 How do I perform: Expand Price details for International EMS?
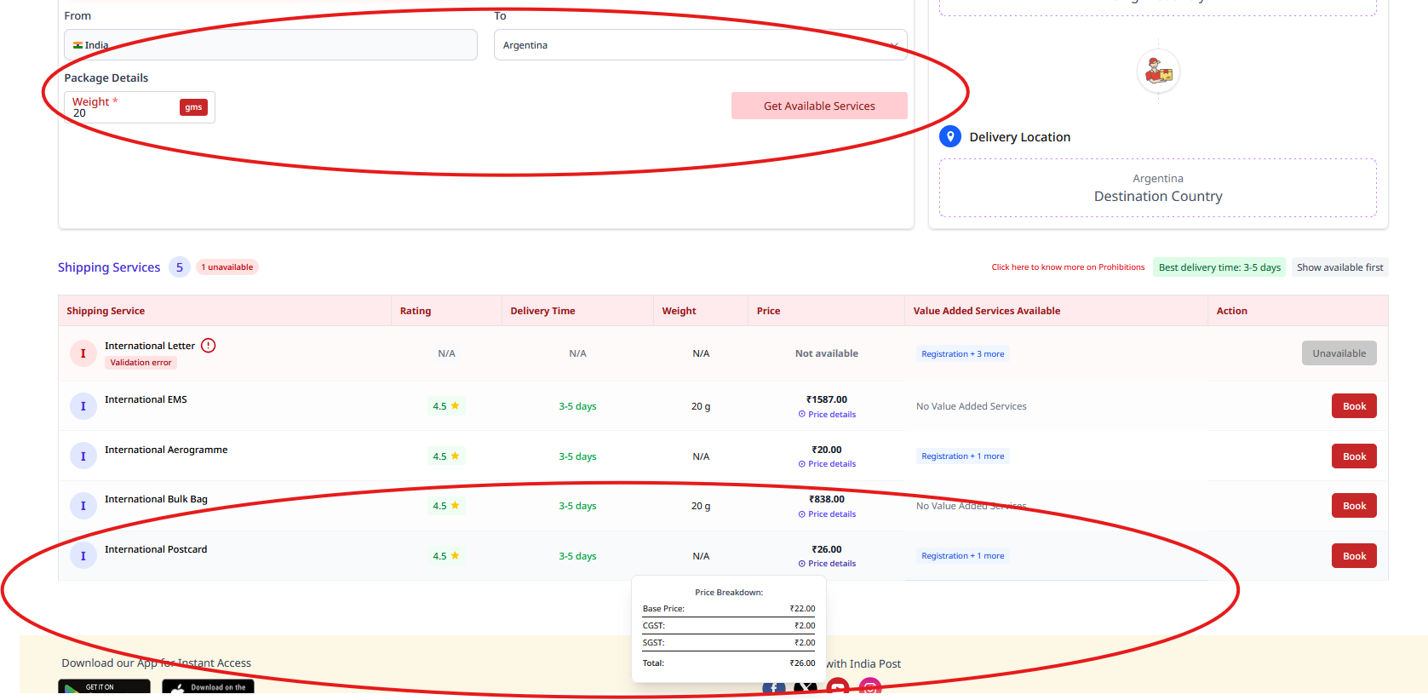click(x=827, y=415)
